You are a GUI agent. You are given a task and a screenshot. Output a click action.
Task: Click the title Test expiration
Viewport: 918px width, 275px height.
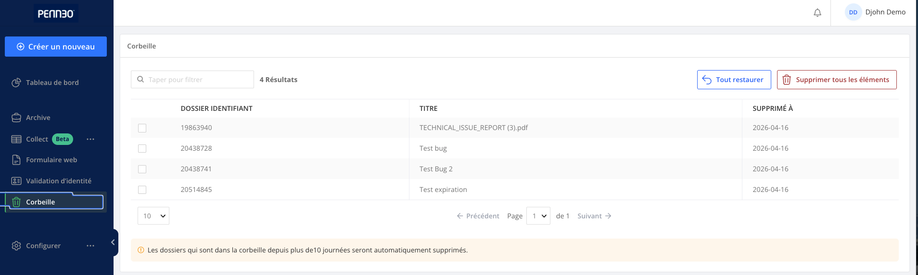coord(443,190)
